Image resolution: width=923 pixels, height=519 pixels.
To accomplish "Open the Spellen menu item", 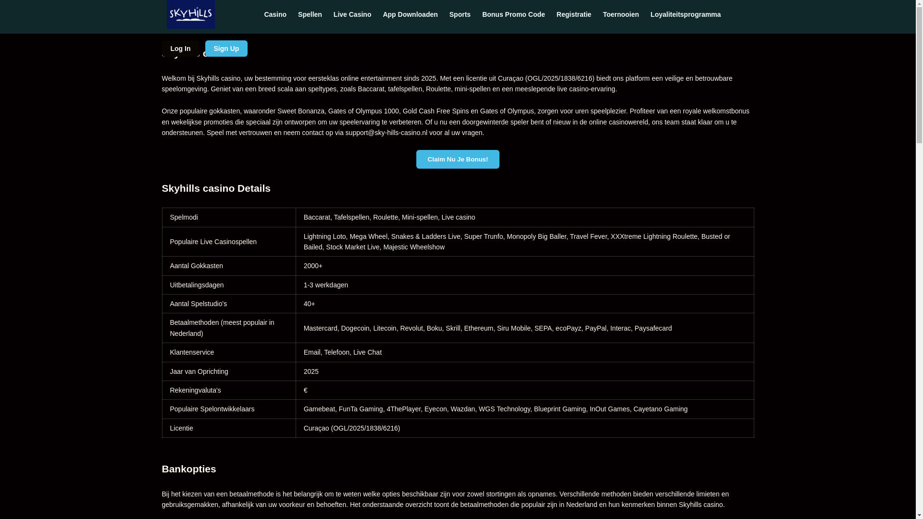I will pyautogui.click(x=310, y=14).
